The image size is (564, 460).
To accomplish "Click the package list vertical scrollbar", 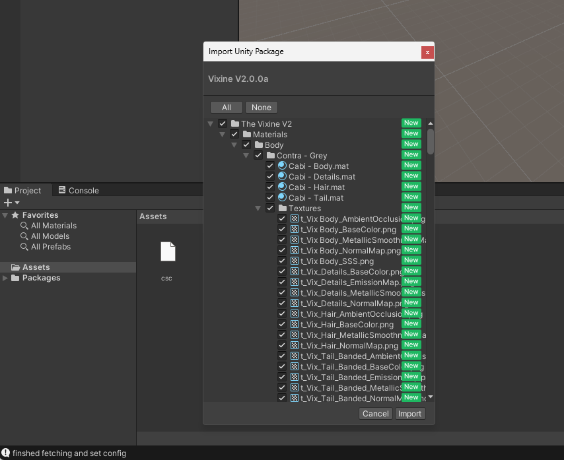I will [431, 142].
